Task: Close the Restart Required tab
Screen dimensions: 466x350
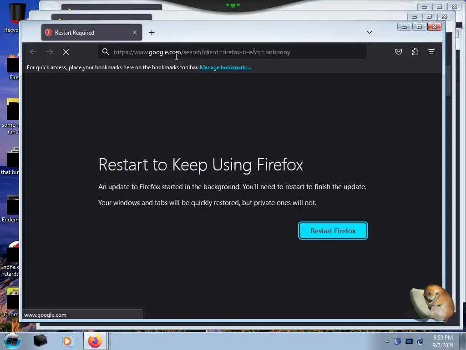Action: click(135, 32)
